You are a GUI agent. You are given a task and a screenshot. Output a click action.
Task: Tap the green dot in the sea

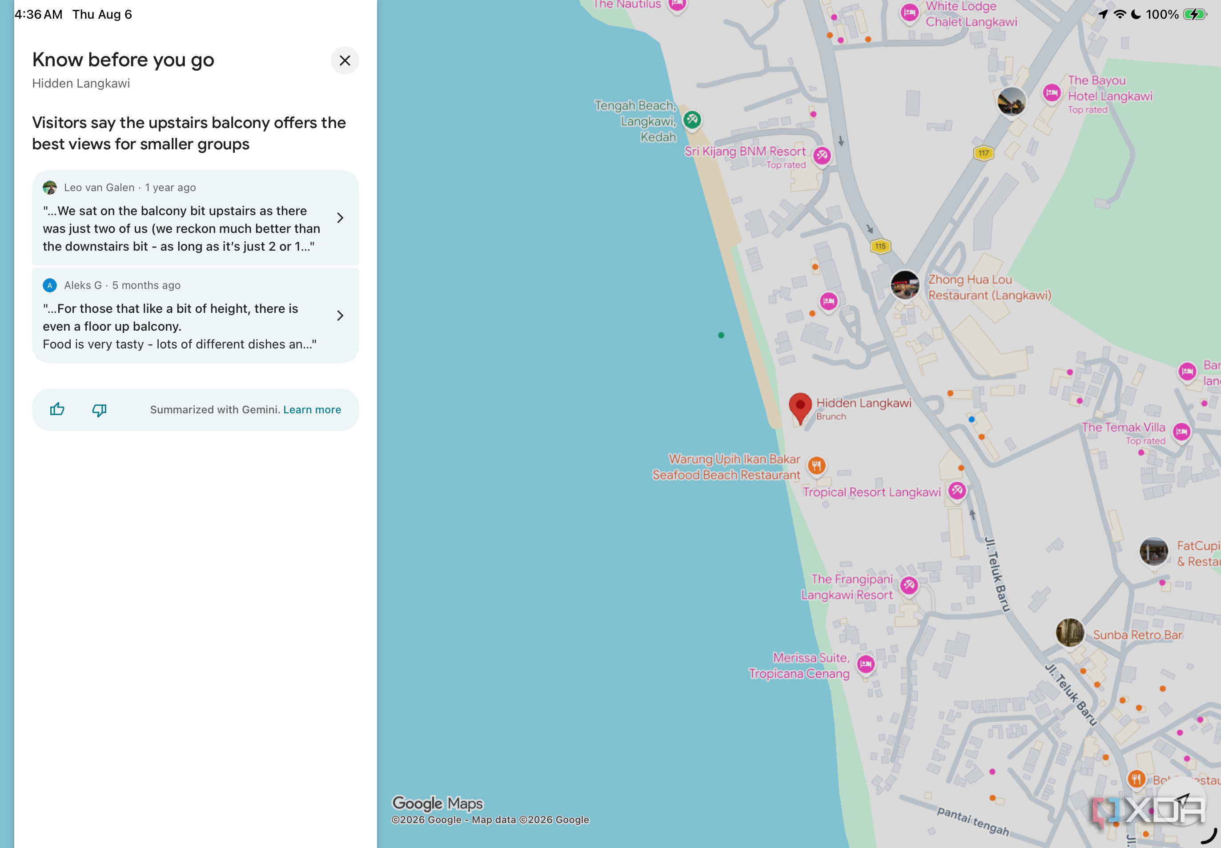point(721,335)
